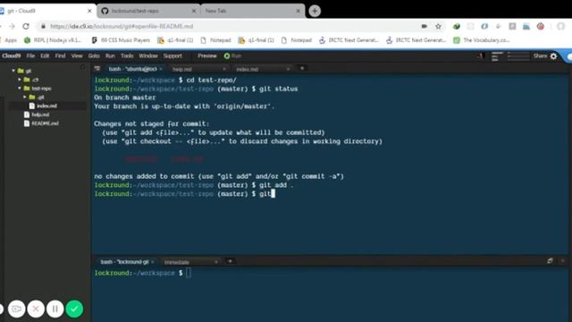Add a new tab in the upper editor pane
Image resolution: width=572 pixels, height=322 pixels.
pyautogui.click(x=302, y=68)
